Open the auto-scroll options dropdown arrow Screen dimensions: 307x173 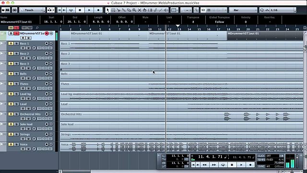pos(53,10)
